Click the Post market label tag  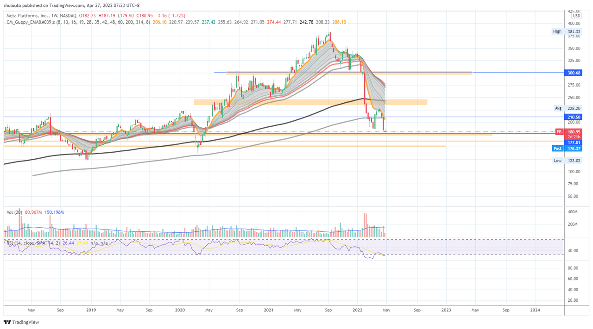pyautogui.click(x=558, y=149)
